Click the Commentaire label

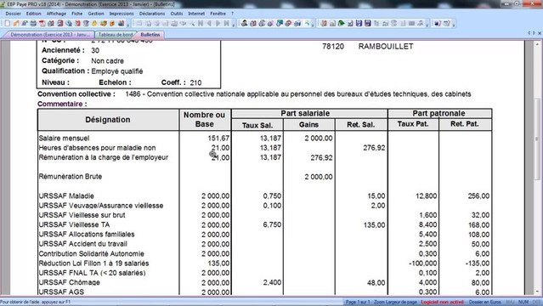62,104
